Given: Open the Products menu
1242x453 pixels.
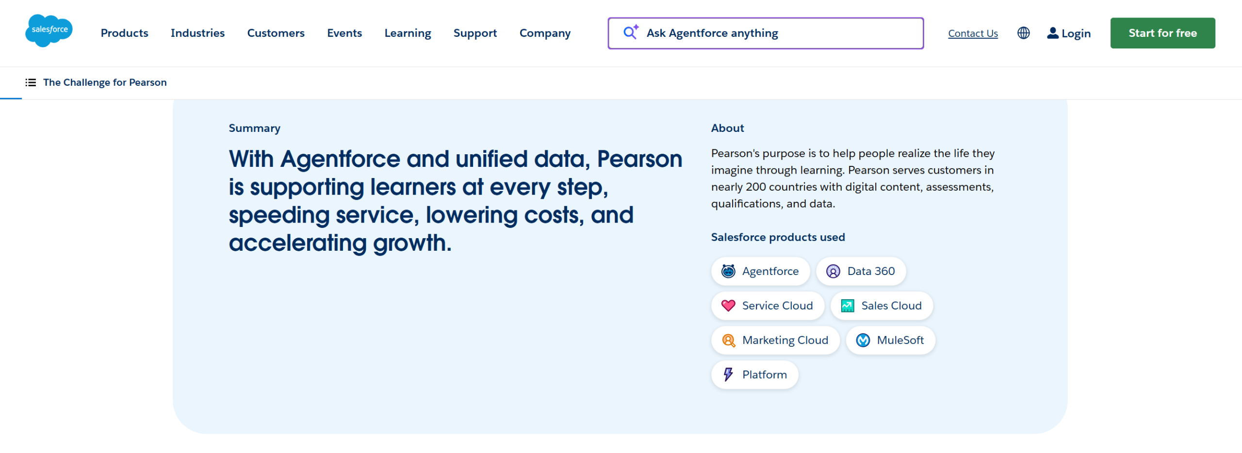Looking at the screenshot, I should 125,33.
